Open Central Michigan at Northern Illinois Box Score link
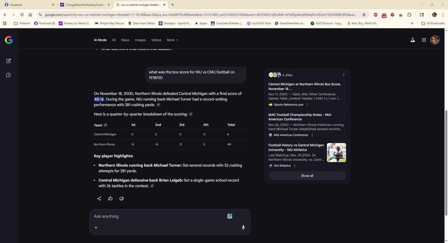The width and height of the screenshot is (448, 243). [x=304, y=86]
